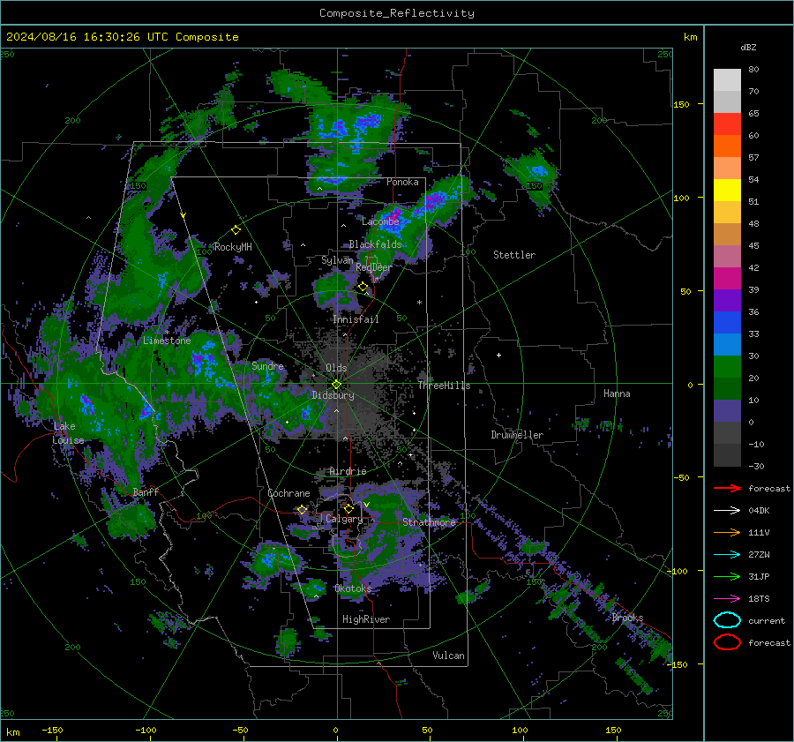Screen dimensions: 794x742
Task: Click the Hanna label
Action: tap(617, 393)
